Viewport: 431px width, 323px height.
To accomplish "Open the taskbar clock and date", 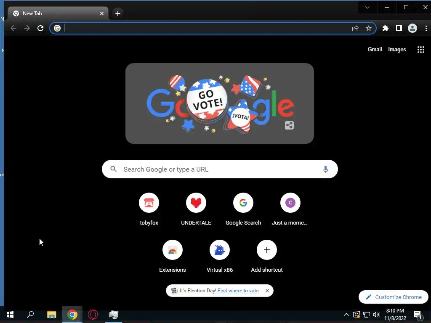I will (x=395, y=315).
